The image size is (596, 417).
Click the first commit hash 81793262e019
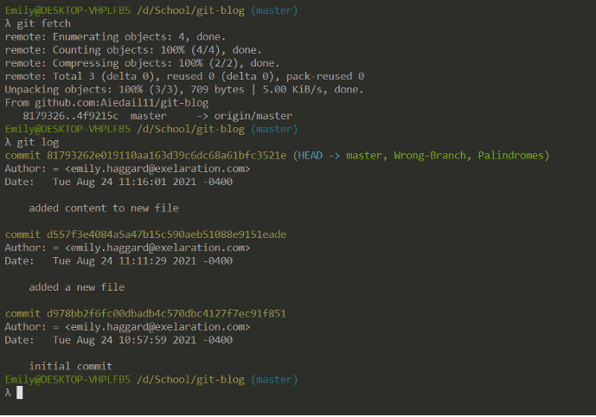(x=166, y=156)
